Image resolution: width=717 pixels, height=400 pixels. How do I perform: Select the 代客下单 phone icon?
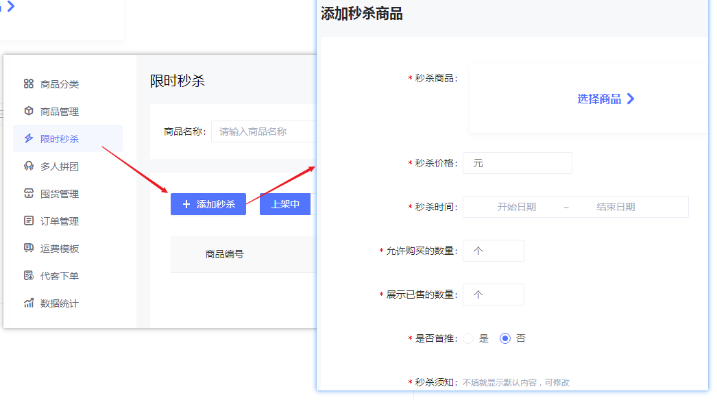click(x=28, y=275)
